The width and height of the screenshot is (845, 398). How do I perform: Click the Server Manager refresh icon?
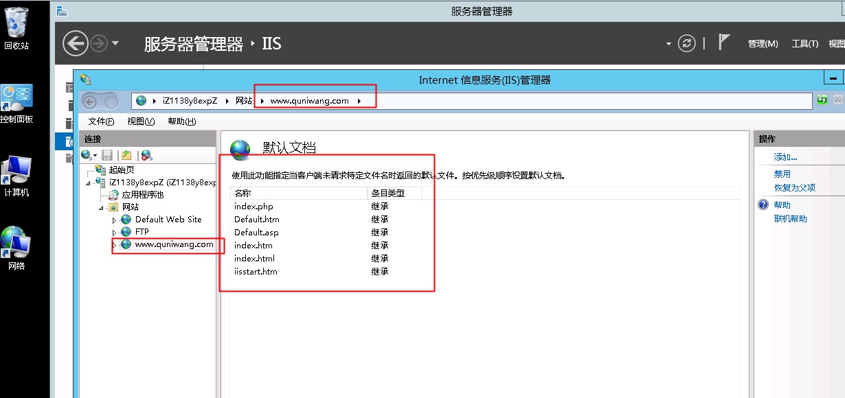coord(686,43)
